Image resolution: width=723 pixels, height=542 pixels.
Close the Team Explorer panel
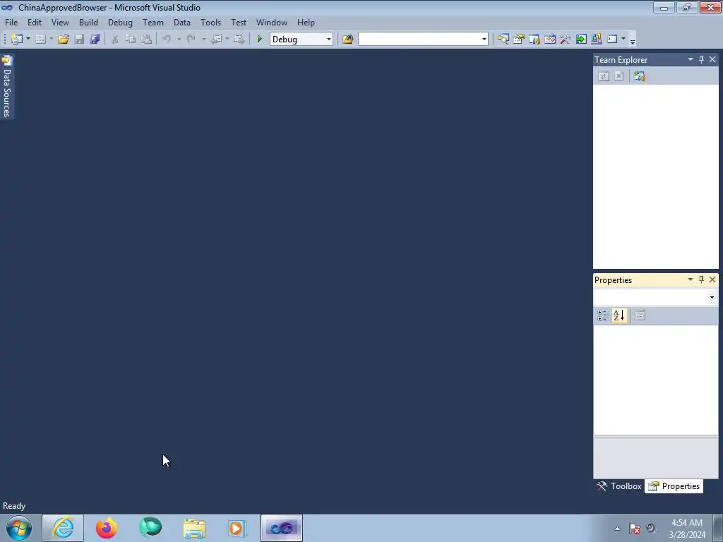point(712,59)
